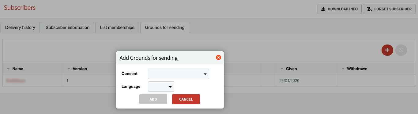This screenshot has height=114, width=418.
Task: Close the Add Grounds for sending dialog
Action: [x=218, y=58]
